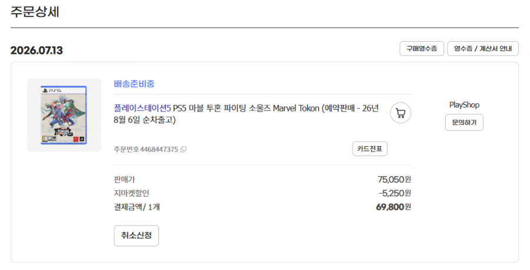Click the 69,800원 payment total
Viewport: 530px width, 270px height.
click(393, 207)
